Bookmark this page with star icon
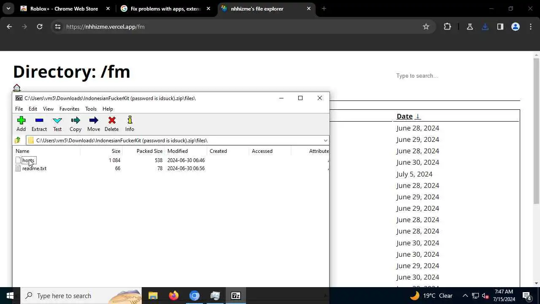 (426, 27)
